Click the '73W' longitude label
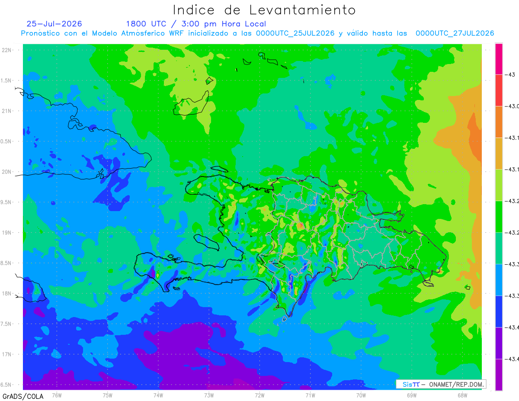The image size is (519, 401). [x=209, y=395]
